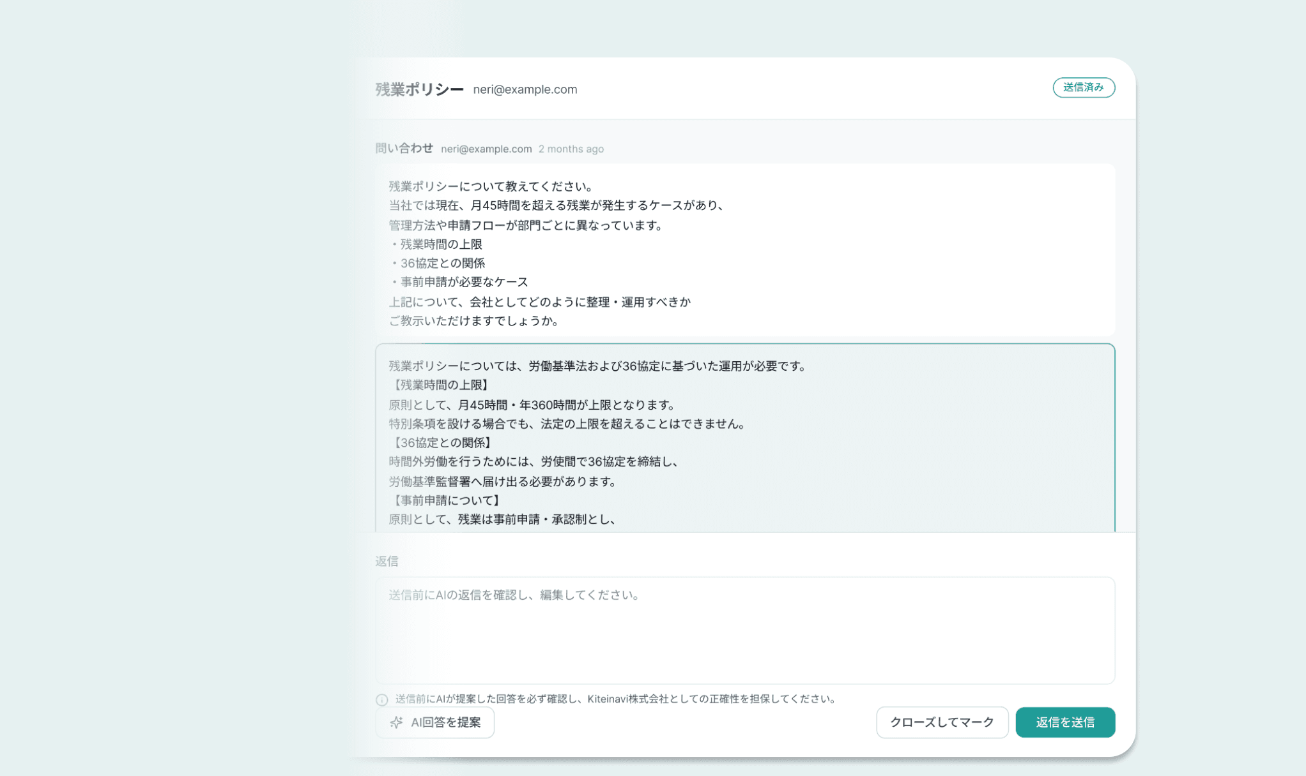
Task: Click the sparkle icon on AI回答を提案
Action: pyautogui.click(x=396, y=722)
